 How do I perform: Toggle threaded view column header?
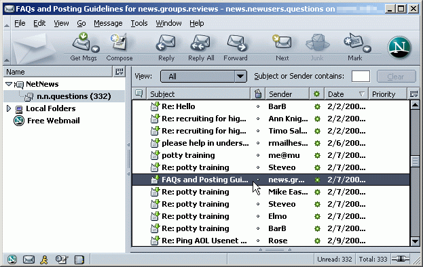pyautogui.click(x=139, y=94)
